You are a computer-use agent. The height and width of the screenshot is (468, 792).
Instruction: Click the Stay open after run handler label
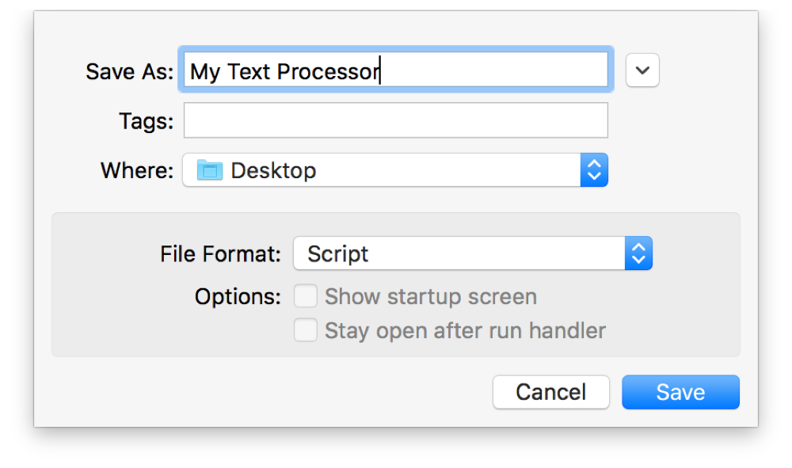[465, 331]
